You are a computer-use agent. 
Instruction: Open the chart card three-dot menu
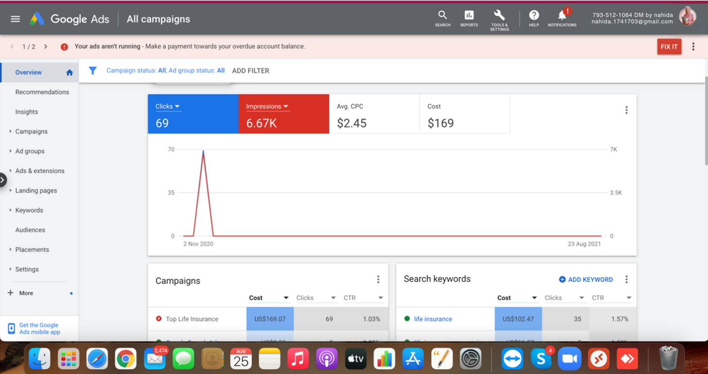click(x=626, y=110)
